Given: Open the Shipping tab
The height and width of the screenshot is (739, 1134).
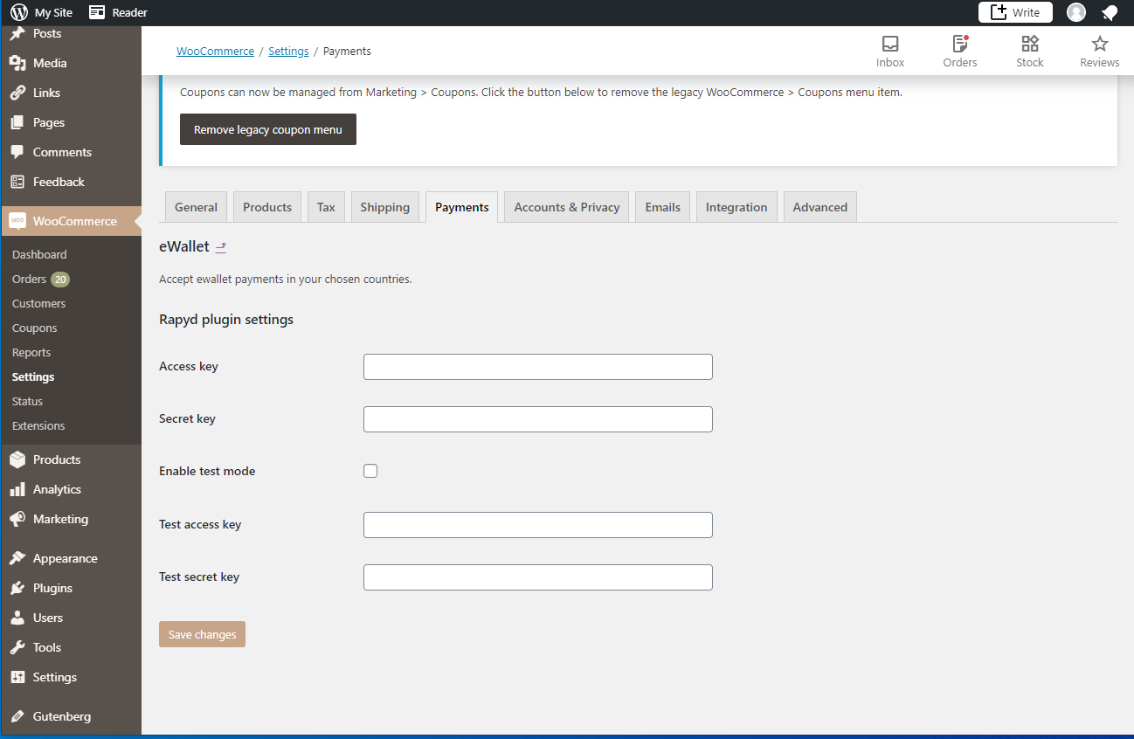Looking at the screenshot, I should point(384,207).
